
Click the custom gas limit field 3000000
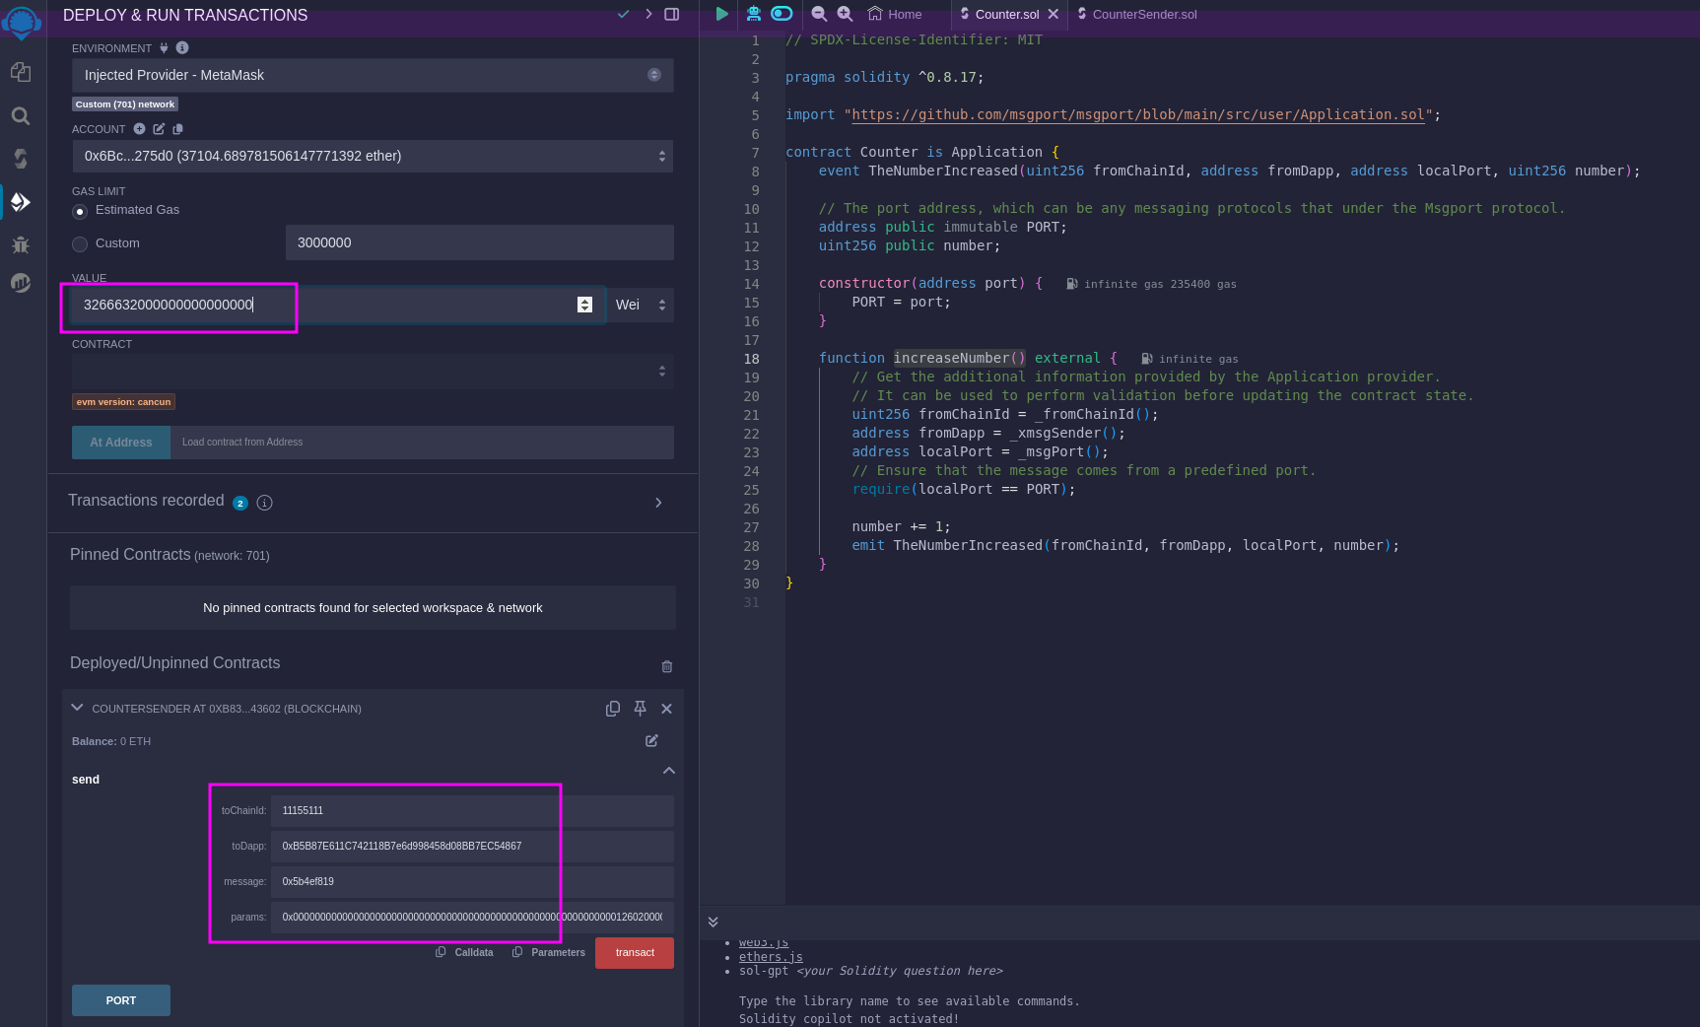(479, 242)
